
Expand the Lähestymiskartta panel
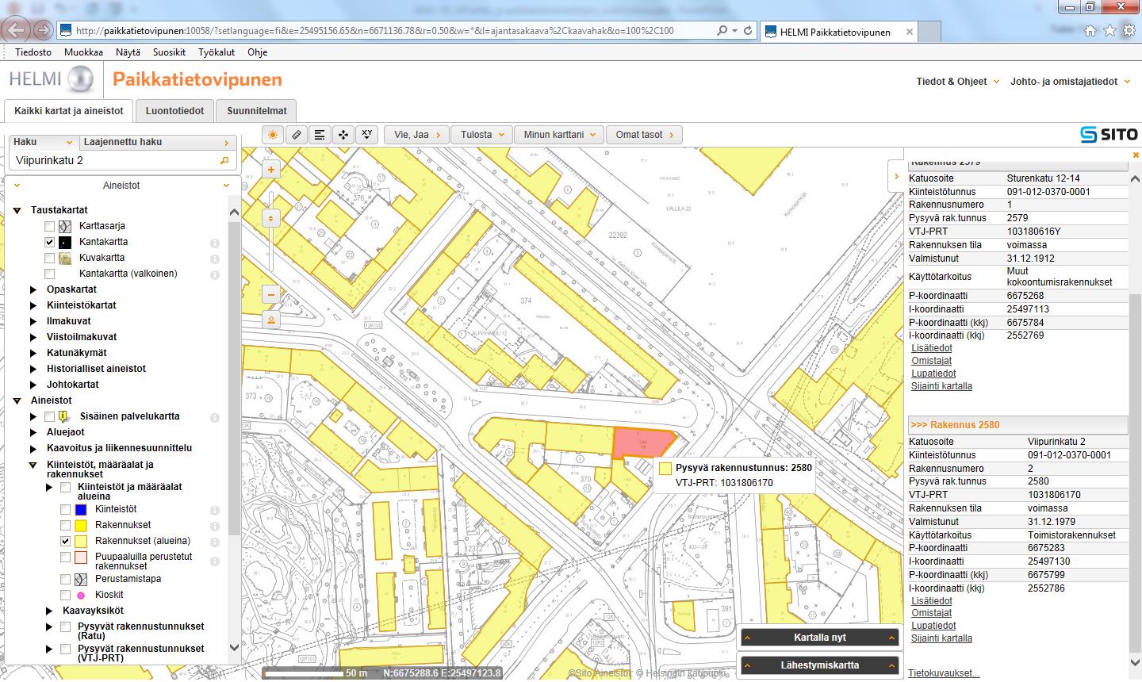click(819, 665)
